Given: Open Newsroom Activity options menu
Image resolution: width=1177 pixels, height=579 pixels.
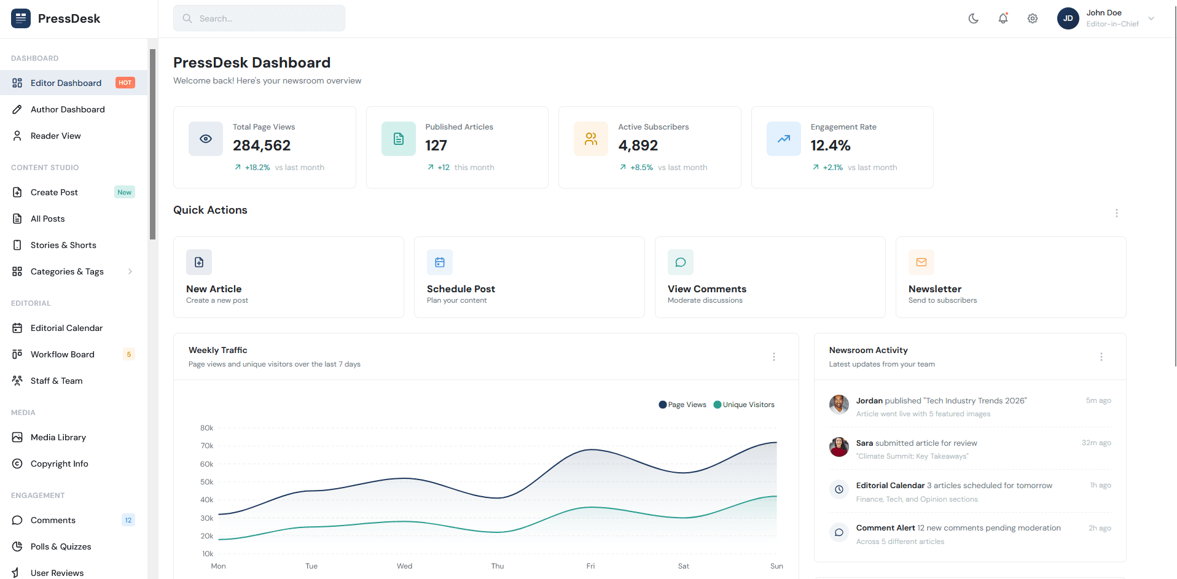Looking at the screenshot, I should [1101, 357].
